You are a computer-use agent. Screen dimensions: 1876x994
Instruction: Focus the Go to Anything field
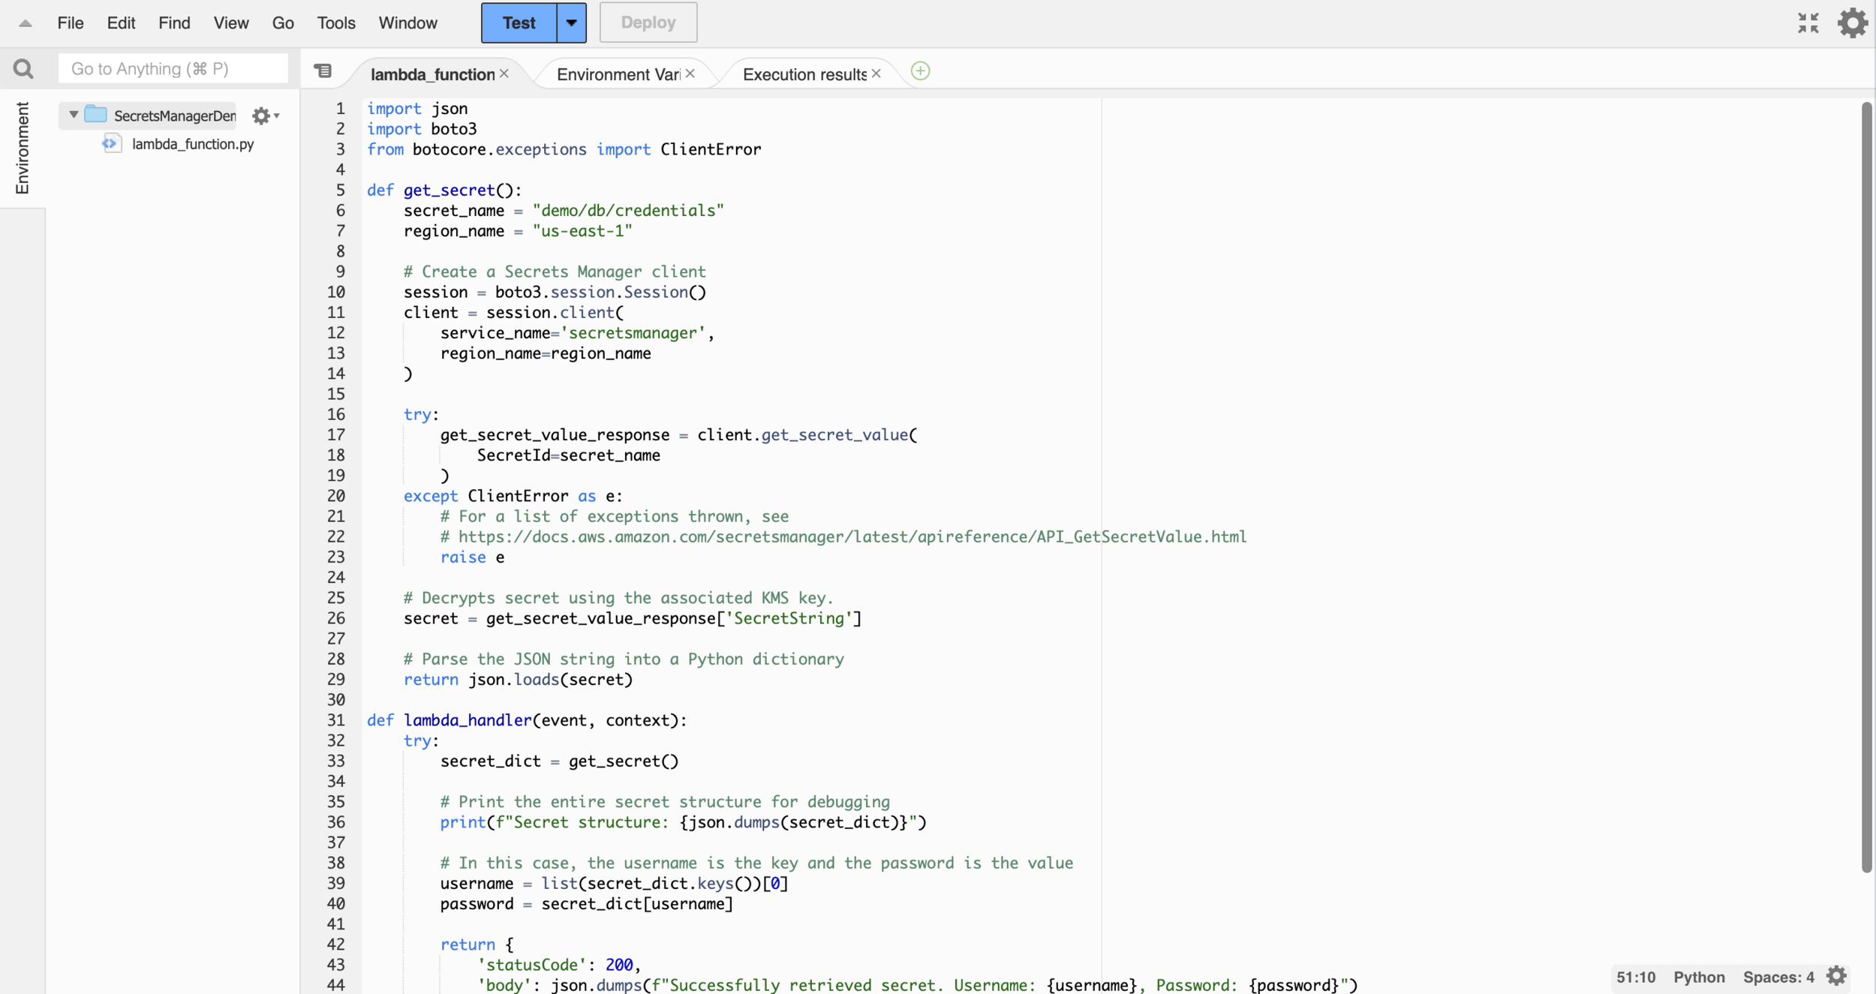point(173,69)
